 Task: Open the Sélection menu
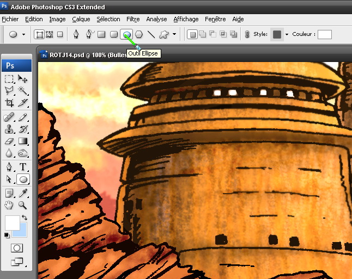click(108, 19)
